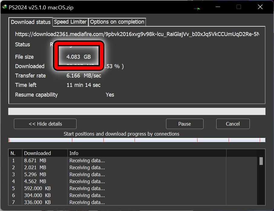Click the 6.166 MB/sec transfer rate value
Viewport: 274px width, 211px height.
click(84, 76)
